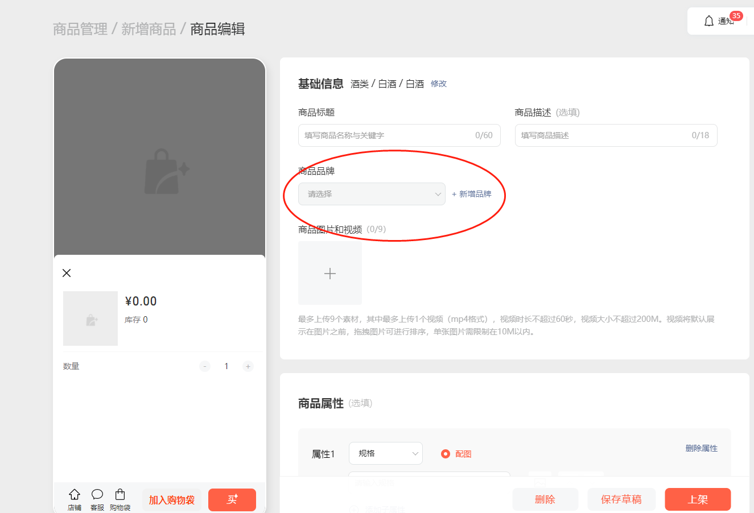Close the product preview sheet with X
The image size is (754, 513).
coord(67,273)
